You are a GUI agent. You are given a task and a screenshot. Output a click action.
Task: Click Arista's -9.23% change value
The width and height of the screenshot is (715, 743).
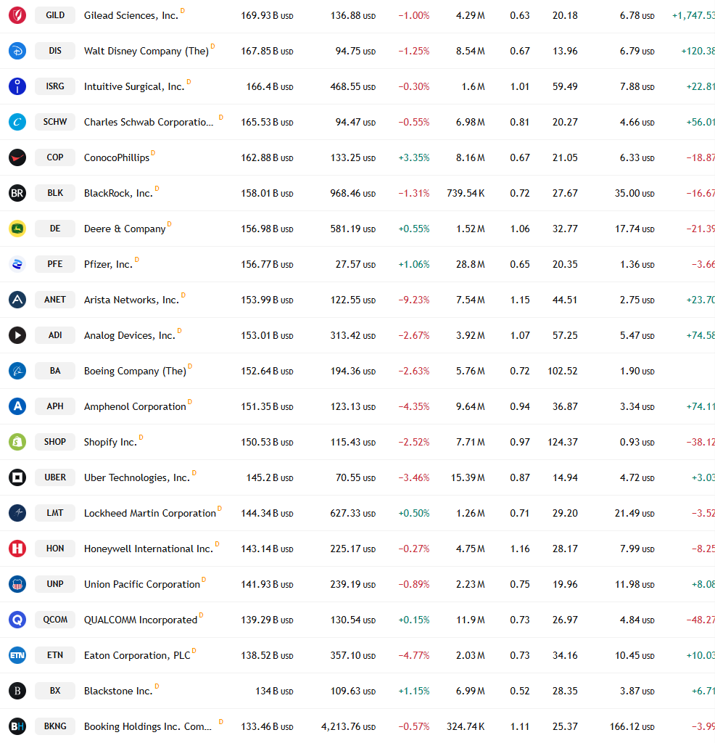click(414, 300)
